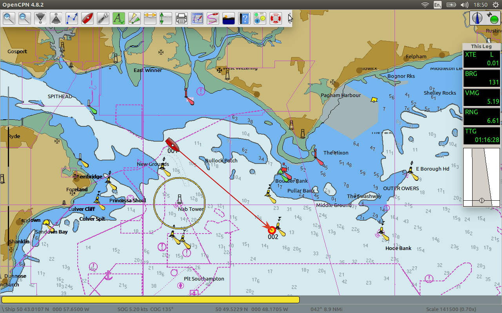This screenshot has height=313, width=502.
Task: Open the About OpenCPN help icon
Action: (244, 18)
